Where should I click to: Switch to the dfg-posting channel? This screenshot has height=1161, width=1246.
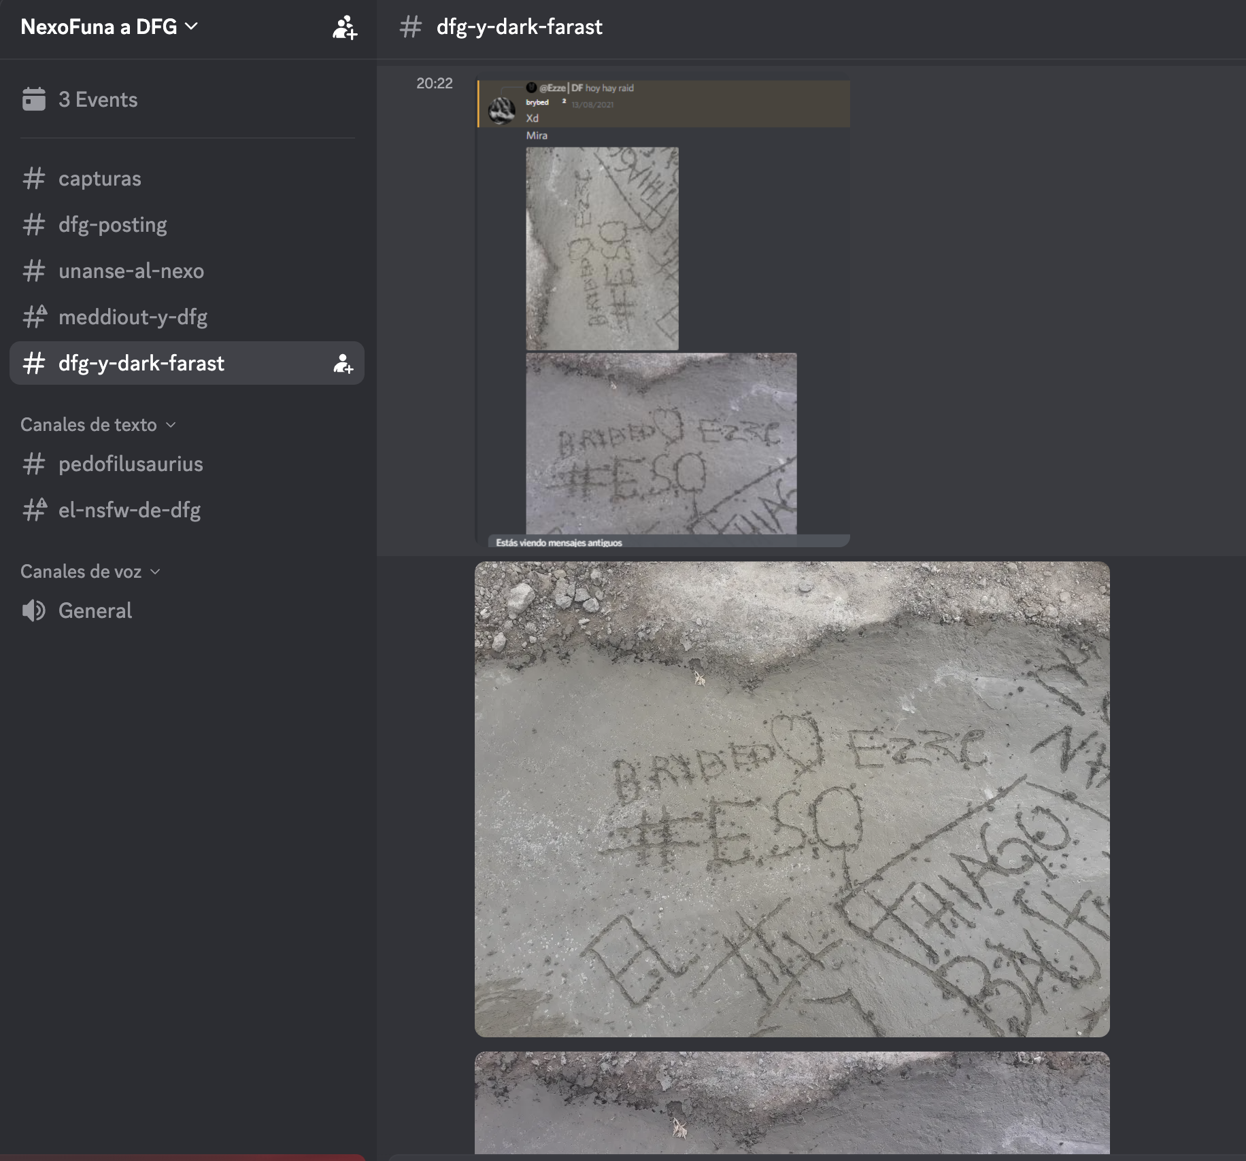point(113,225)
